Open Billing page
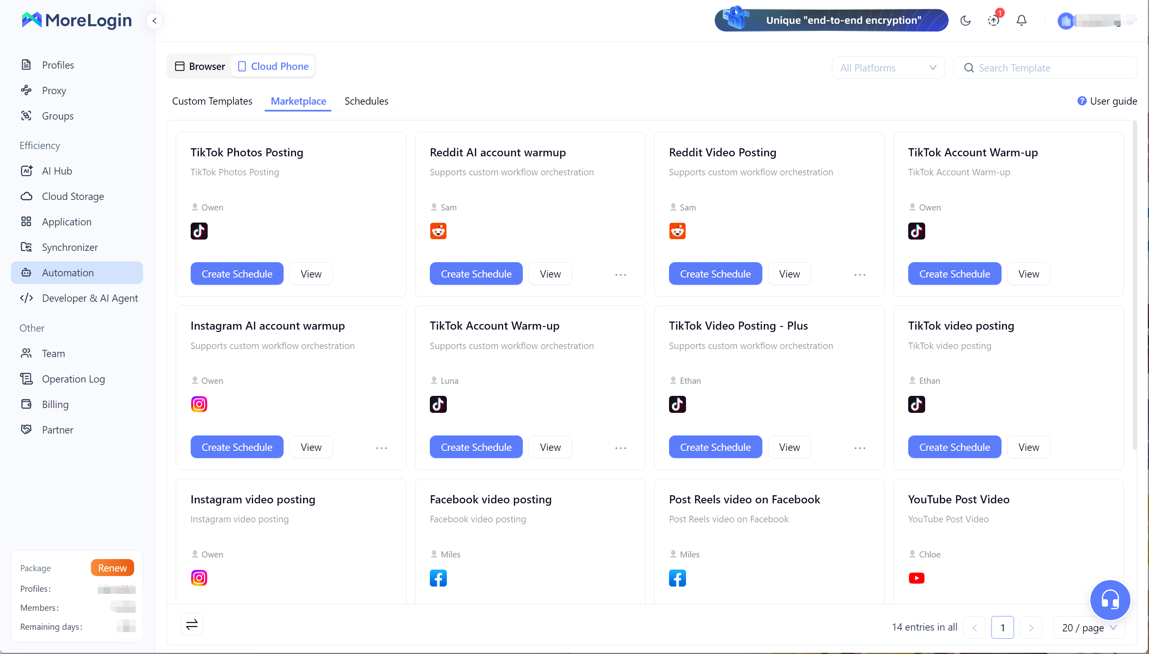 pos(77,404)
